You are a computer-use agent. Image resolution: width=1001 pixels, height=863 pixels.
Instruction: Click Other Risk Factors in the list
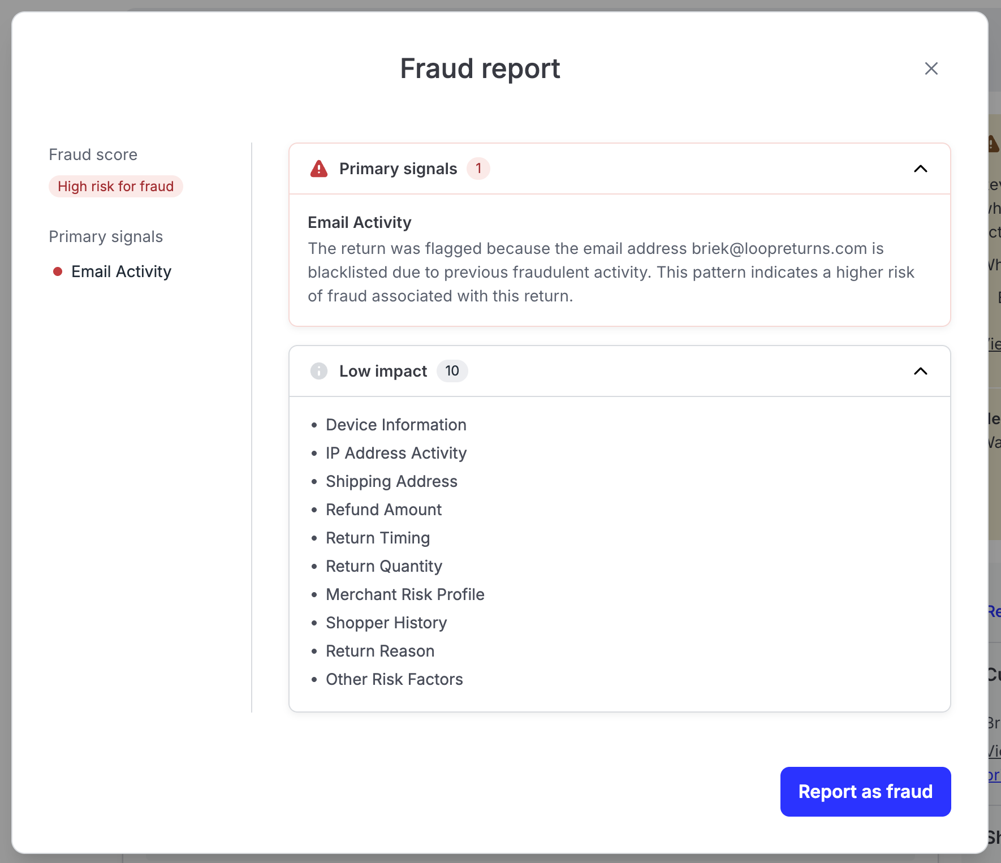(394, 679)
